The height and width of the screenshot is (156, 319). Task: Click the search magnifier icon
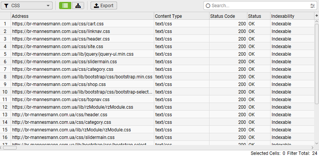[208, 6]
